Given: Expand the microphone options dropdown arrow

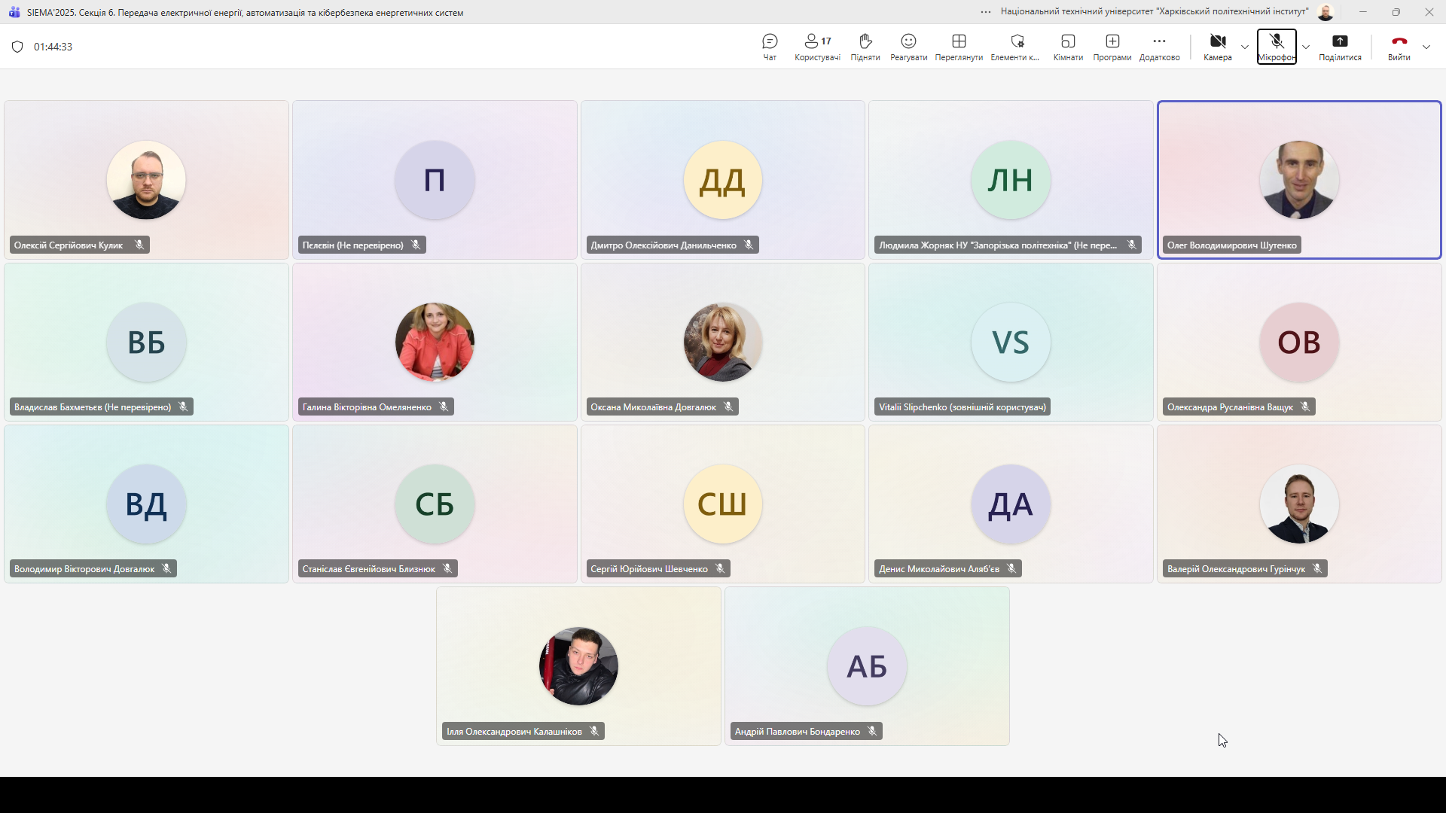Looking at the screenshot, I should (1306, 47).
